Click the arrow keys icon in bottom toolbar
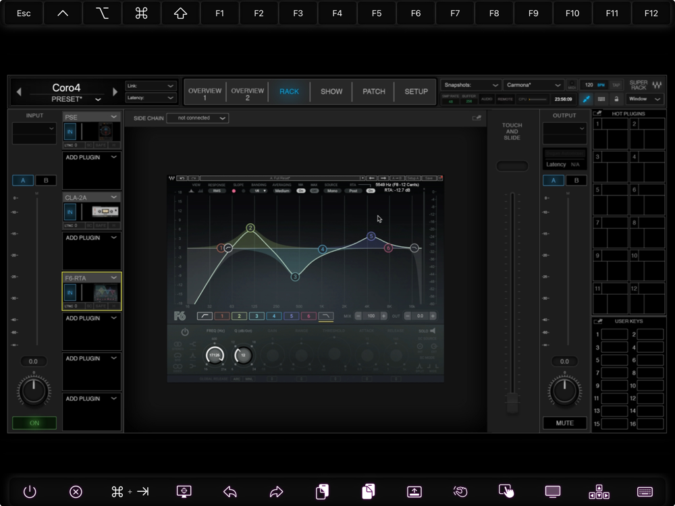 599,491
